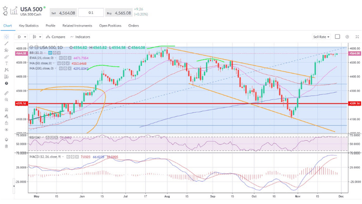Image resolution: width=362 pixels, height=204 pixels.
Task: Switch to the Key Statistics tab
Action: pyautogui.click(x=29, y=25)
